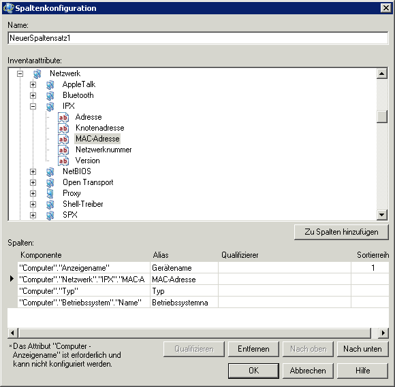395x387 pixels.
Task: Click the columns list scroll right arrow
Action: pos(383,333)
